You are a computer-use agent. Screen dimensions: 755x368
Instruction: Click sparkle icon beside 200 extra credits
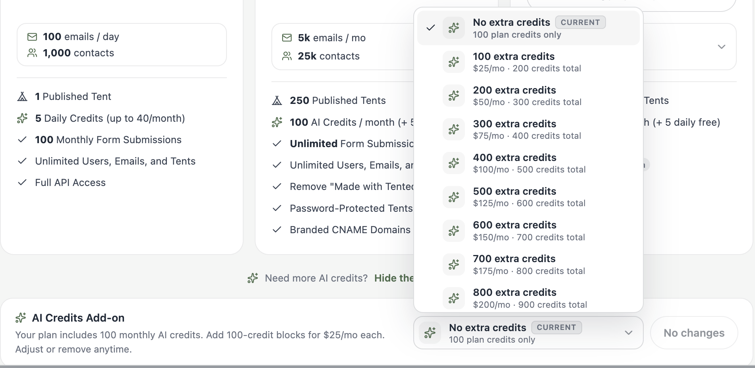tap(454, 96)
